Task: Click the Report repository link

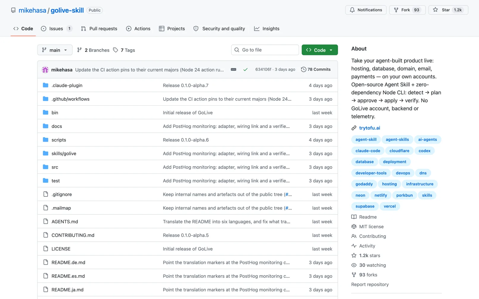Action: [370, 284]
